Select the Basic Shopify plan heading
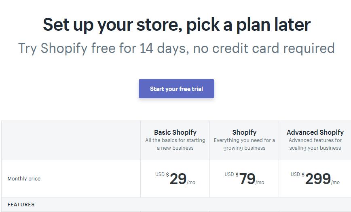The image size is (351, 212). tap(175, 132)
